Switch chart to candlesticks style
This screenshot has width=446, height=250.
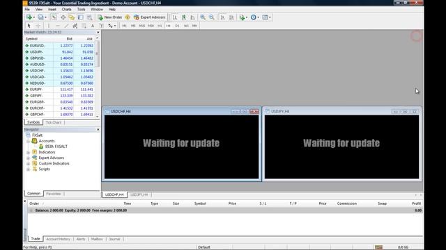click(x=184, y=17)
